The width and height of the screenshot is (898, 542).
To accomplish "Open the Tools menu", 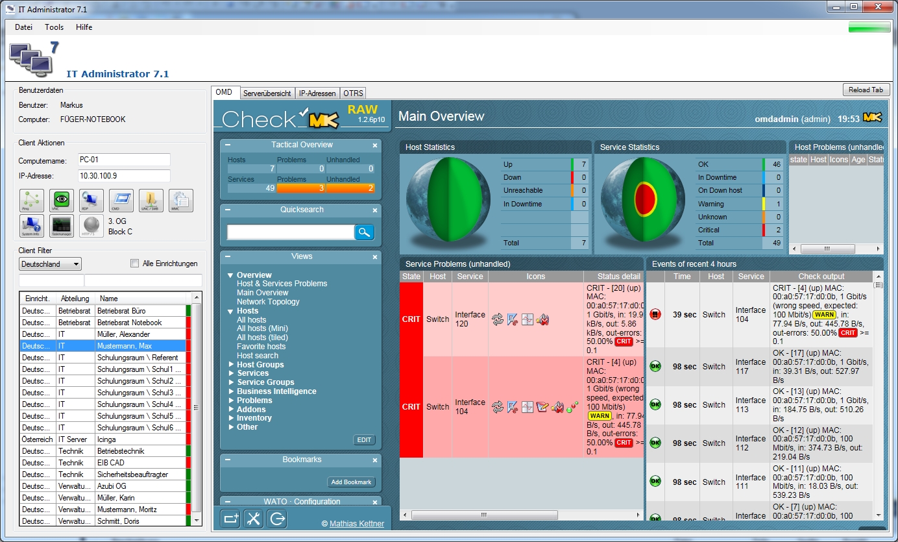I will [x=55, y=27].
